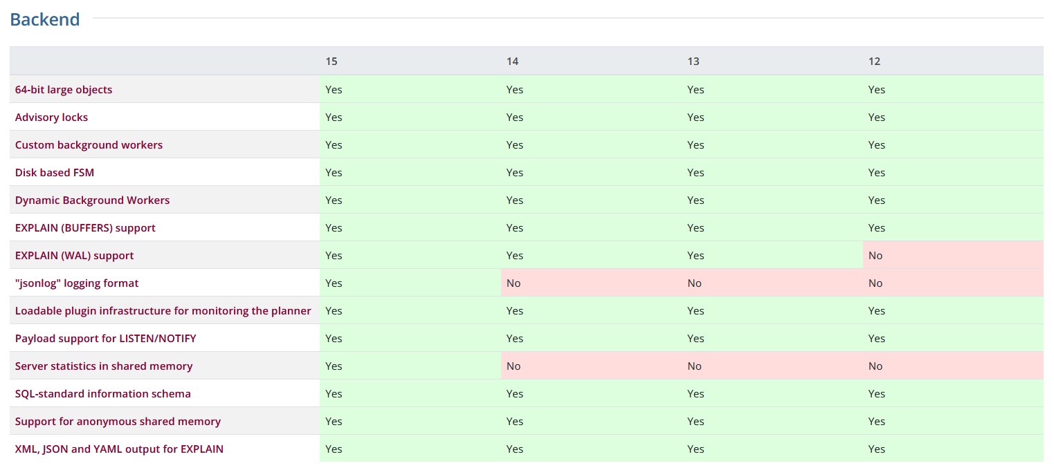Click XML, JSON and YAML output link
The image size is (1054, 470).
point(119,449)
